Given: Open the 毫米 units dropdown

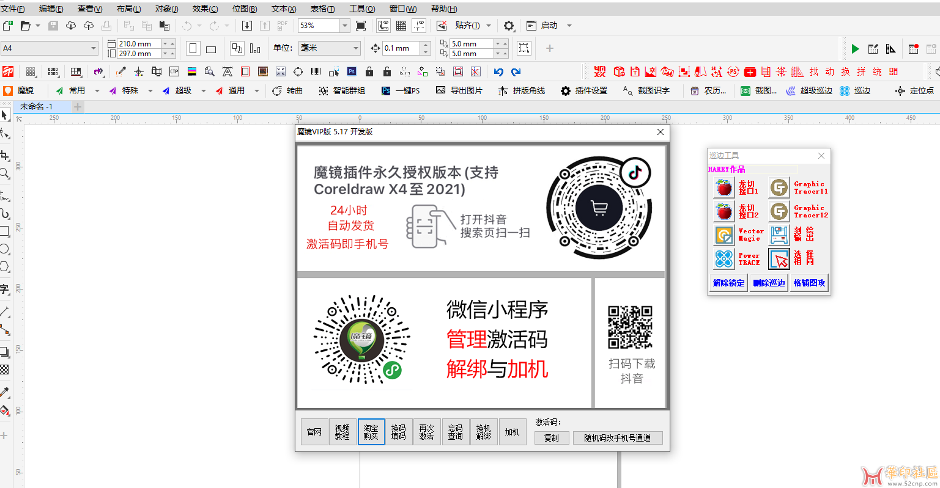Looking at the screenshot, I should [356, 48].
